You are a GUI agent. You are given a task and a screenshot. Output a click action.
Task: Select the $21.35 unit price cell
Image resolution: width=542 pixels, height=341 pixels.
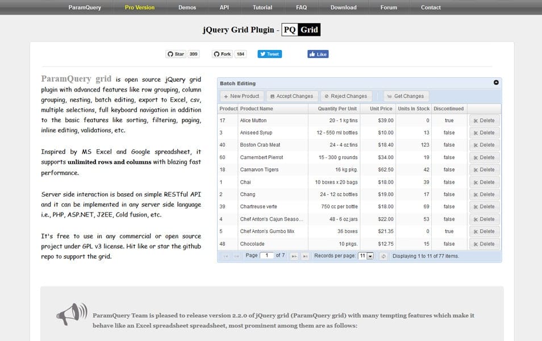click(378, 231)
